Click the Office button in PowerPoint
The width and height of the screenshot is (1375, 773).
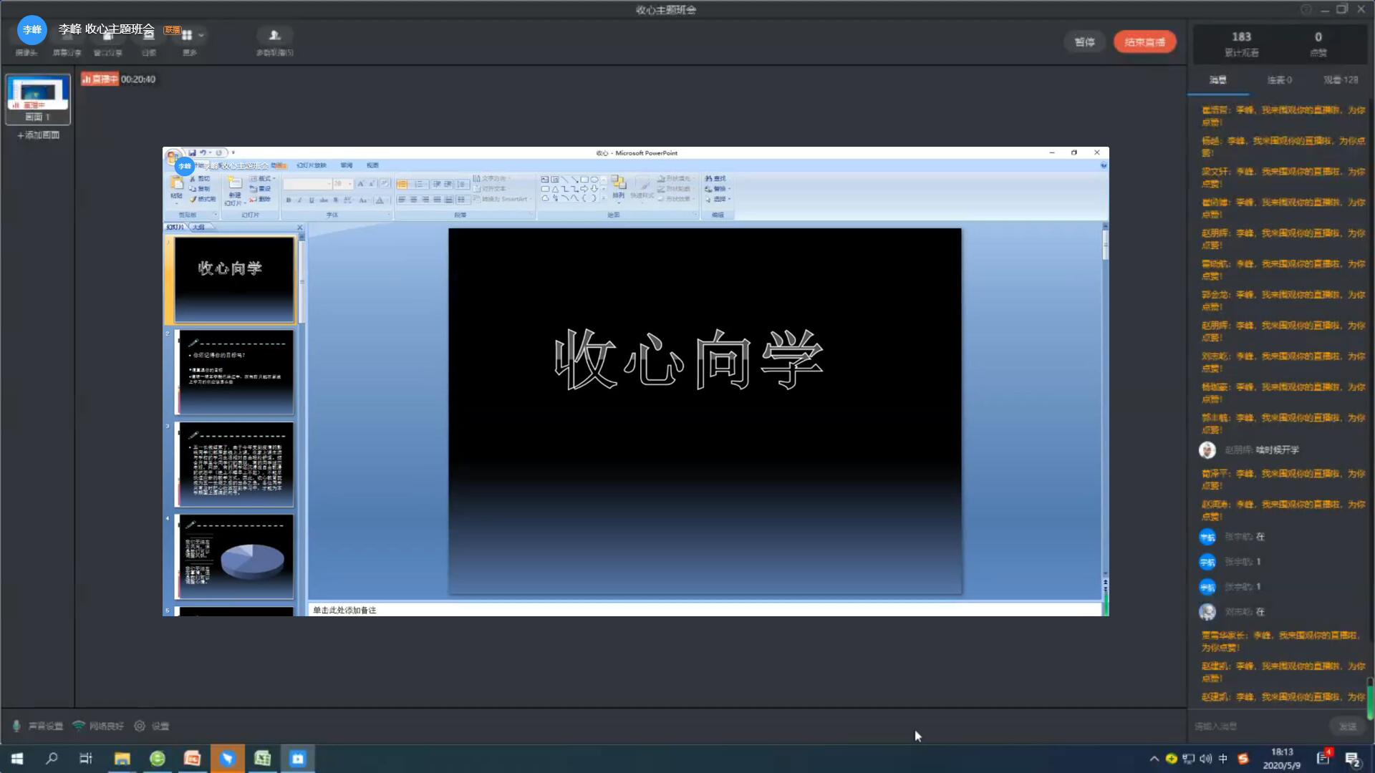pyautogui.click(x=173, y=157)
